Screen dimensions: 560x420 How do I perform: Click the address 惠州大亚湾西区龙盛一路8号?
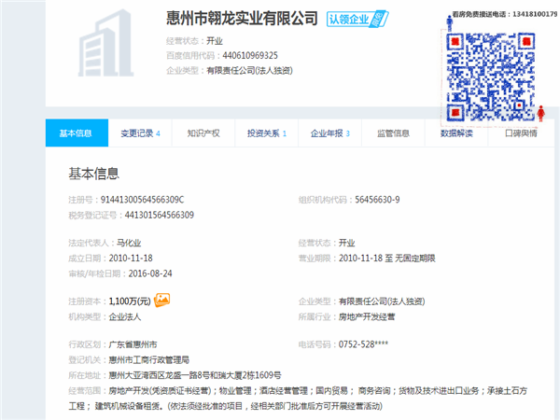pos(160,375)
